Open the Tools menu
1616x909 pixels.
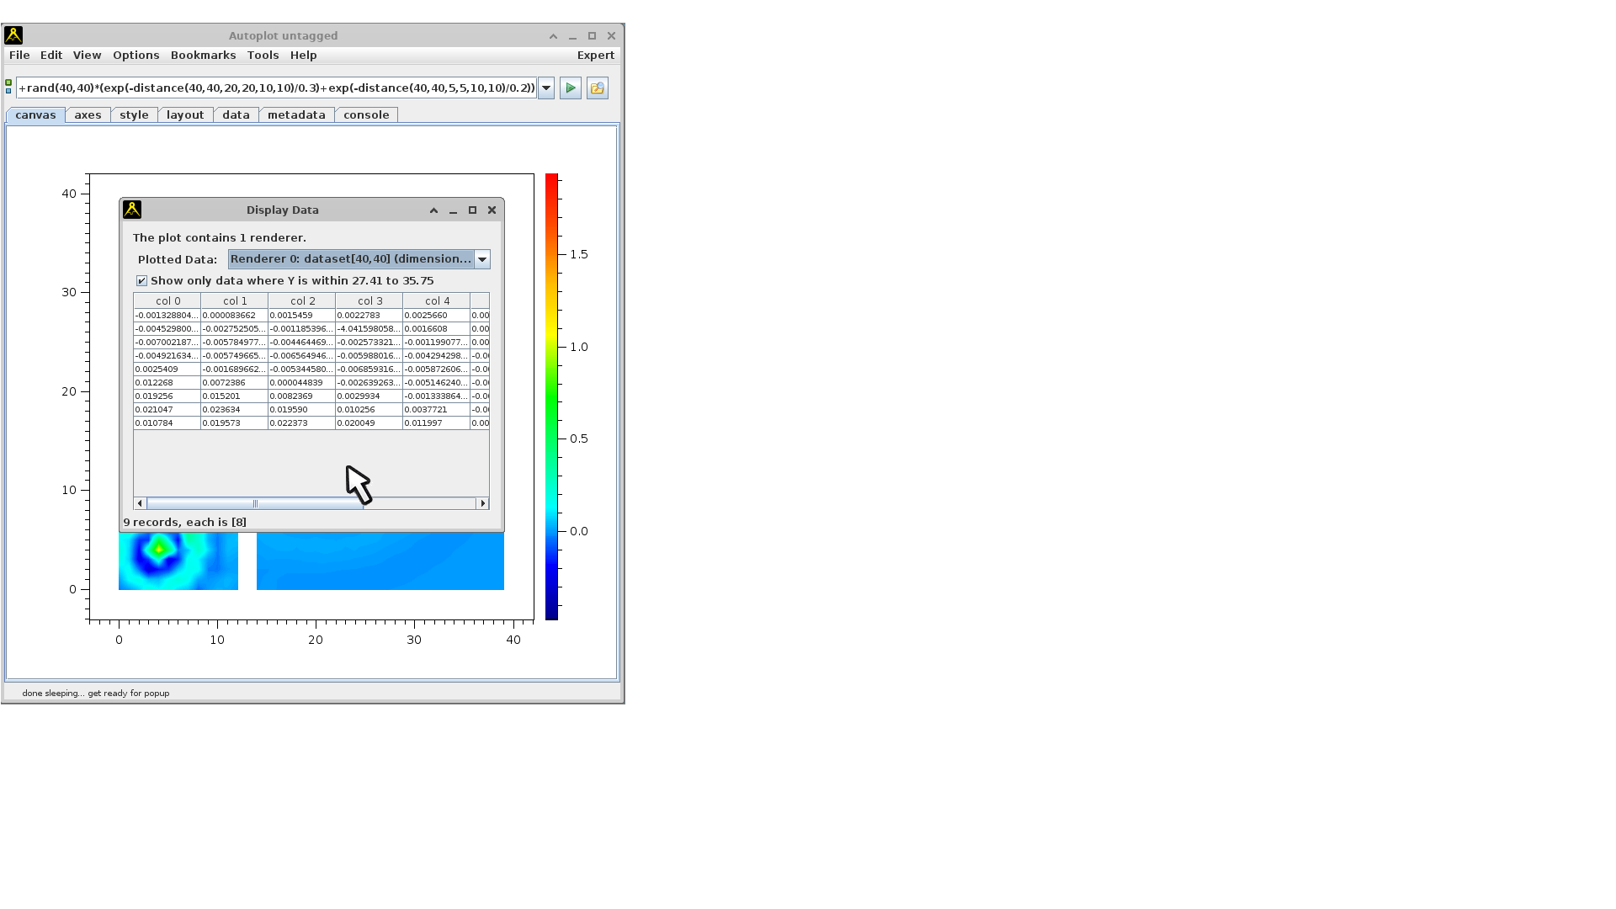pyautogui.click(x=263, y=55)
